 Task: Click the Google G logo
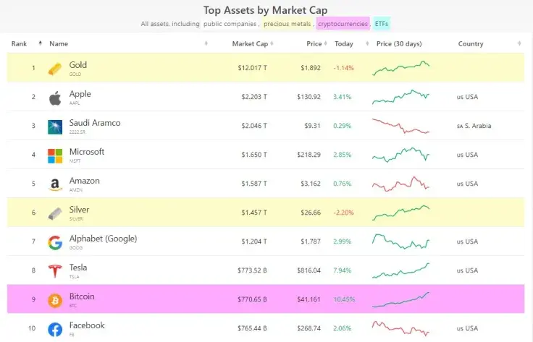[x=55, y=243]
